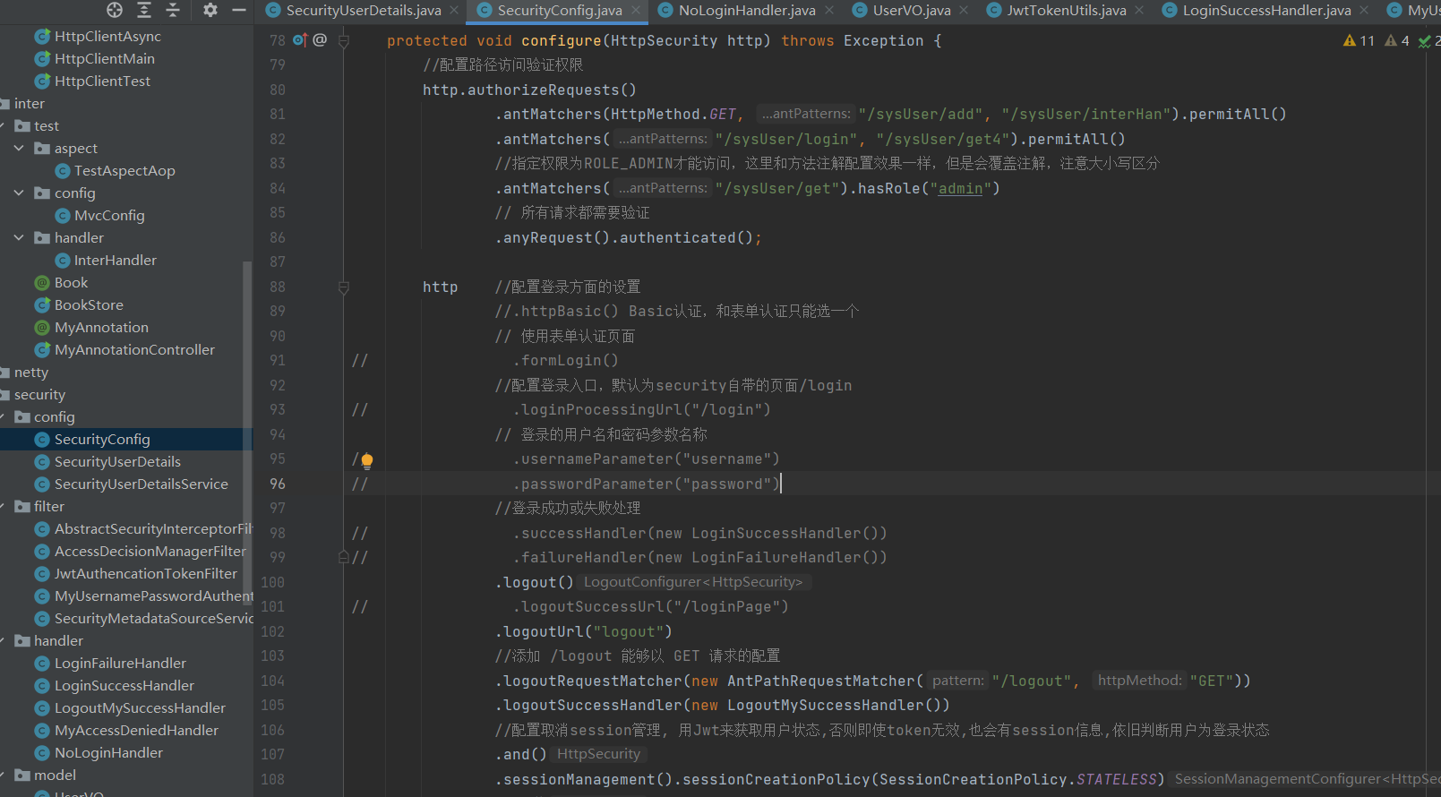
Task: Click the weak warnings indicator showing 4
Action: tap(1397, 41)
